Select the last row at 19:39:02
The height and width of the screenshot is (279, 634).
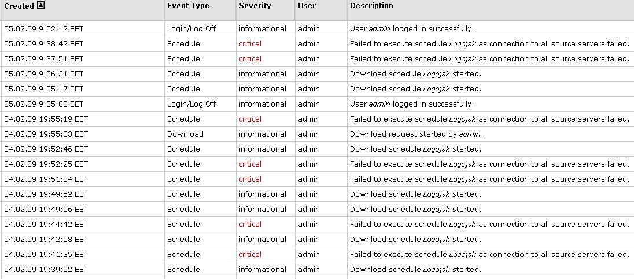[415, 269]
